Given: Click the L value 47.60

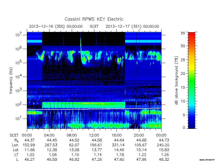Looking at the screenshot, I should point(119,159).
